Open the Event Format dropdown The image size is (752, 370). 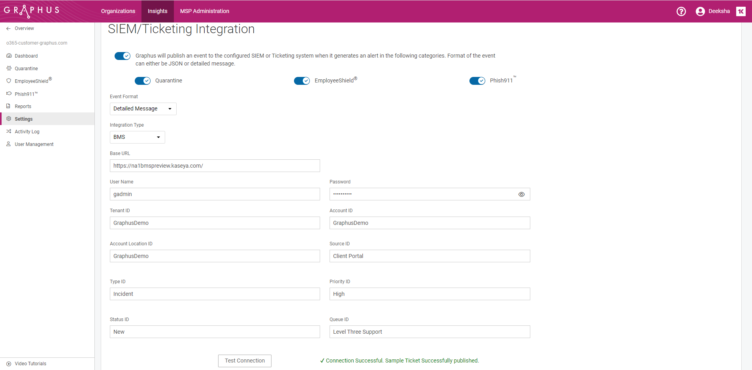(143, 108)
